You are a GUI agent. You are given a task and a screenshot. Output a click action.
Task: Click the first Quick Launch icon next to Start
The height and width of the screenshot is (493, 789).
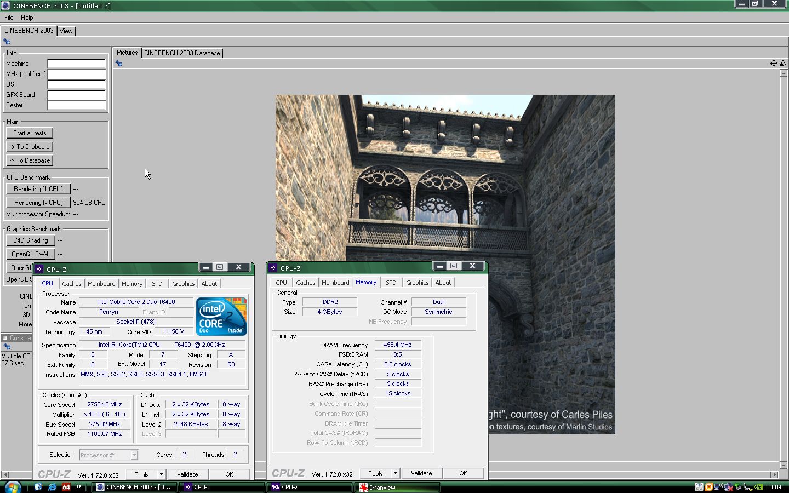click(38, 486)
